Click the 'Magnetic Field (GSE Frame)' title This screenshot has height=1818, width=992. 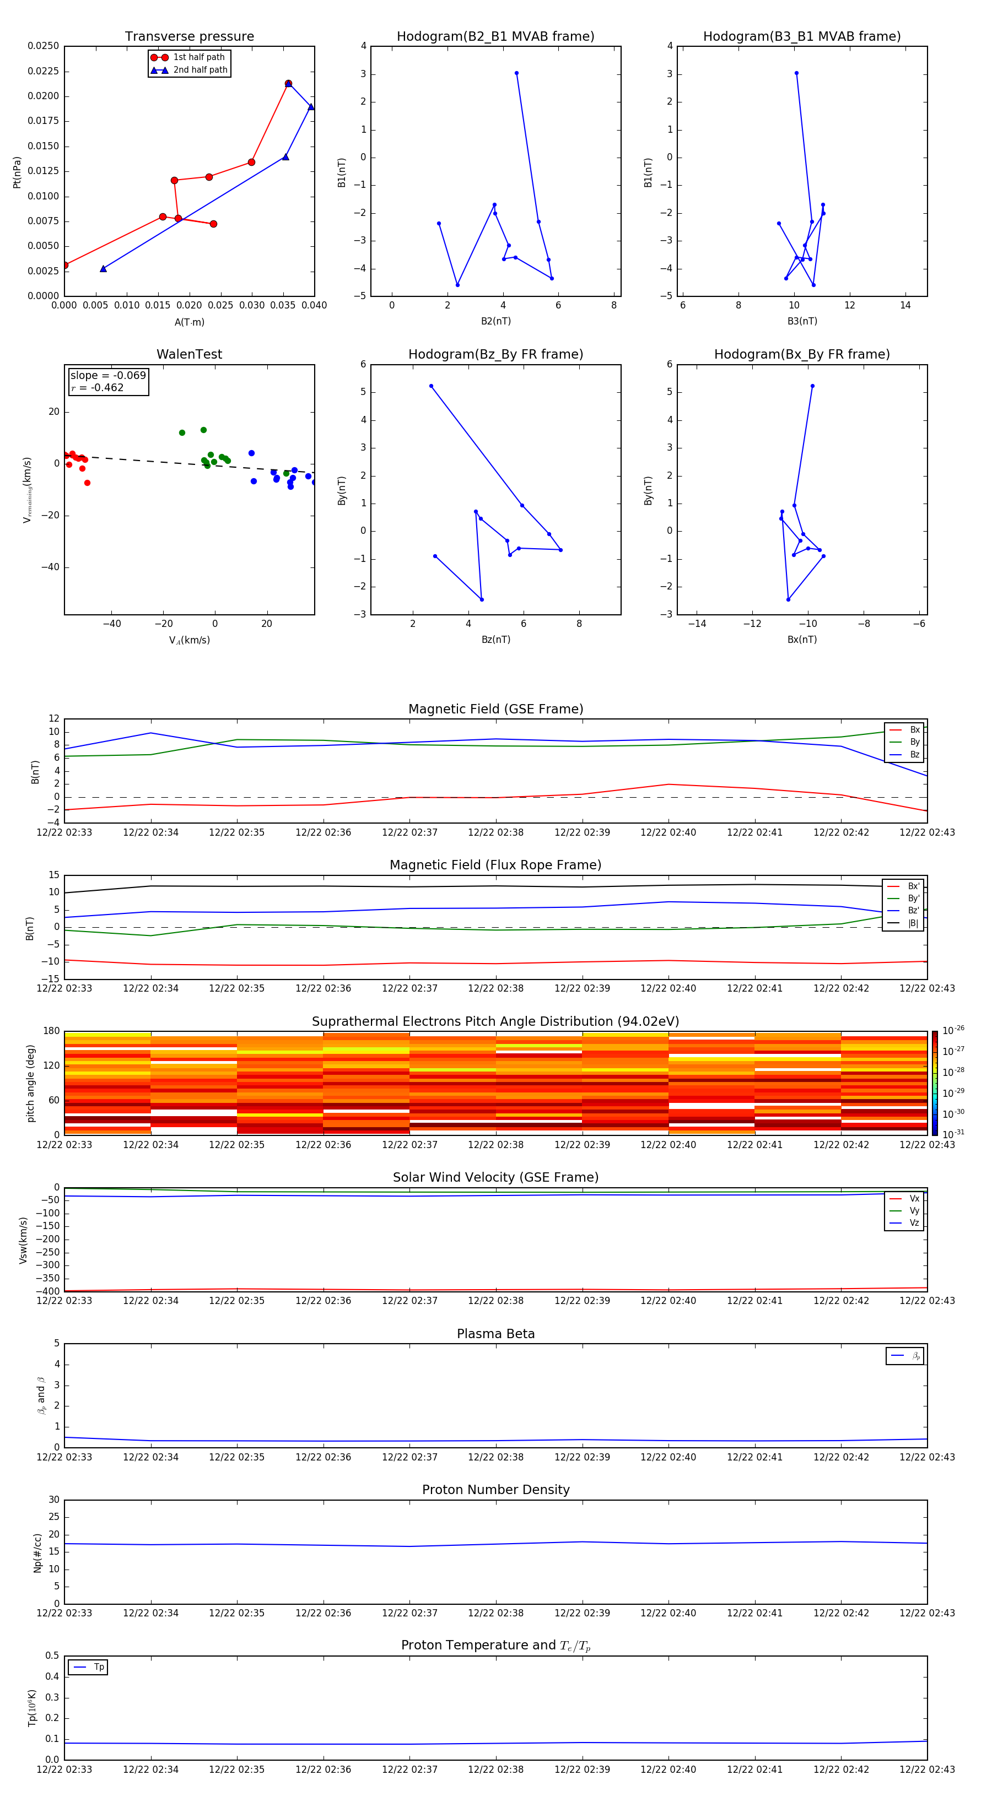click(x=495, y=709)
